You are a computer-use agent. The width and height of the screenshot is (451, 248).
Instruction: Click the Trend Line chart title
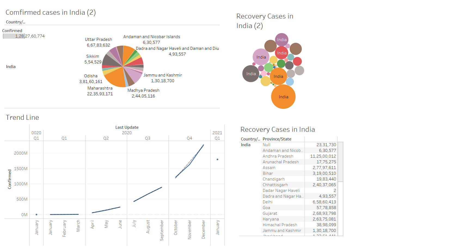coord(22,117)
